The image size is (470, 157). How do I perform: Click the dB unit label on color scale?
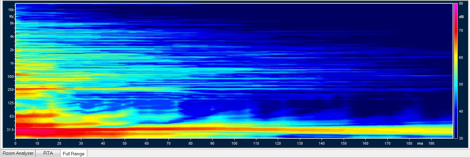pos(461,16)
